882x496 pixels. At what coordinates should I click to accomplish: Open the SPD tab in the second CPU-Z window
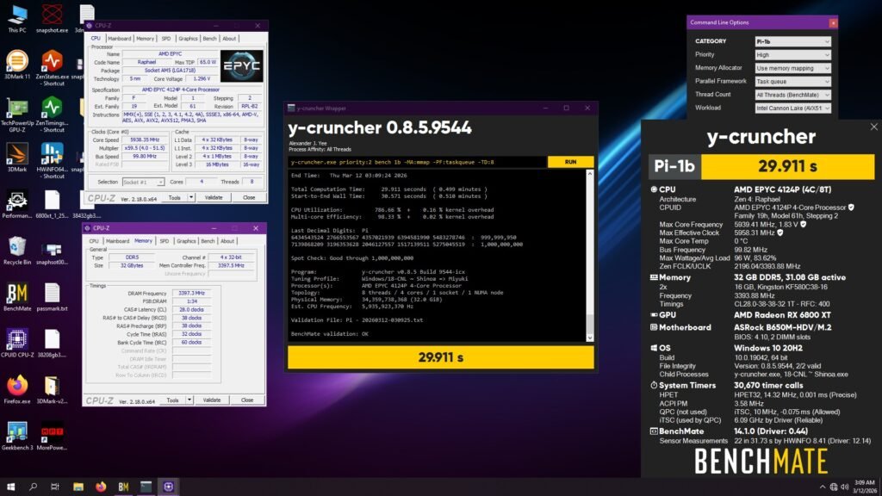point(162,241)
